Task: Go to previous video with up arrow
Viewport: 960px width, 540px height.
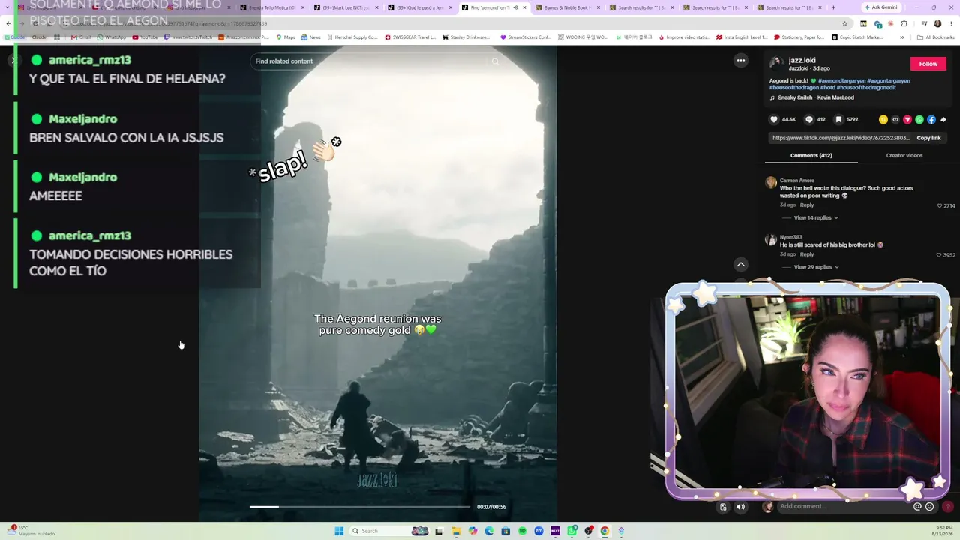Action: (x=741, y=264)
